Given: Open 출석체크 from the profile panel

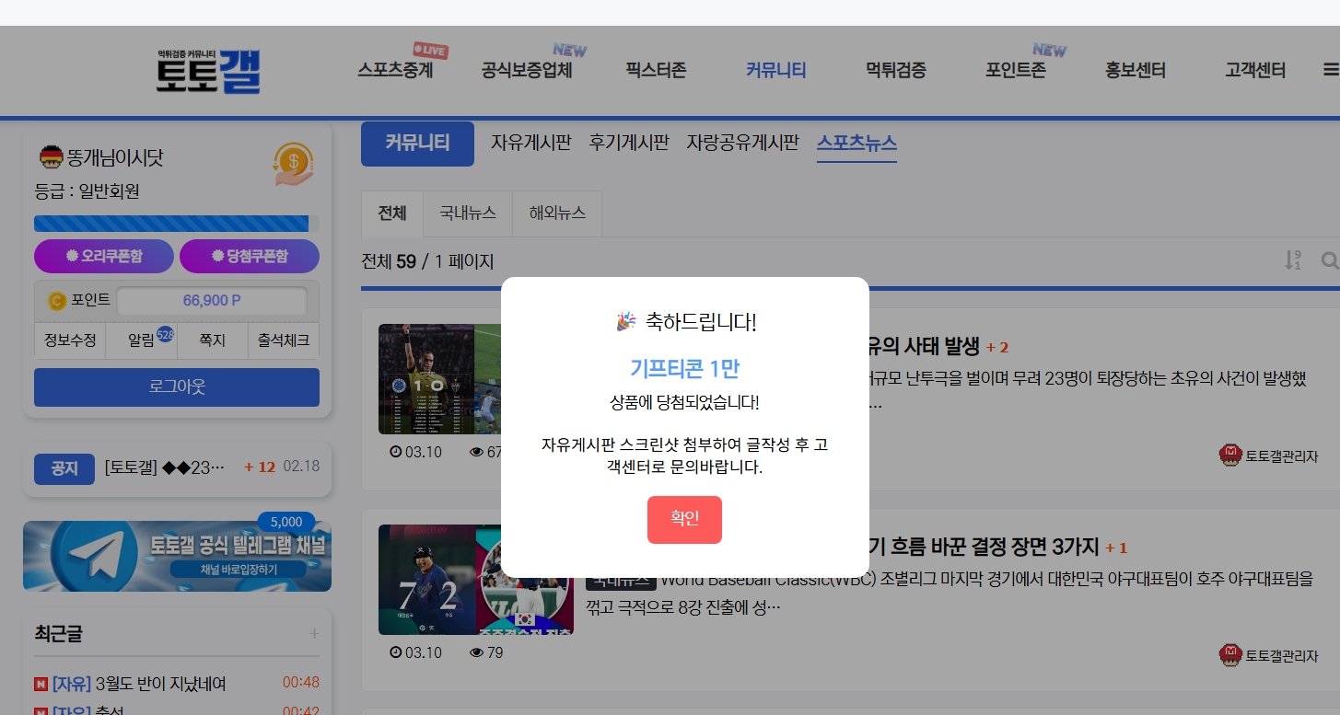Looking at the screenshot, I should (x=283, y=340).
